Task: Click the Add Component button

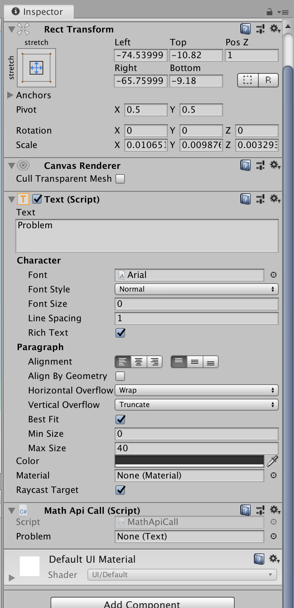Action: [143, 604]
